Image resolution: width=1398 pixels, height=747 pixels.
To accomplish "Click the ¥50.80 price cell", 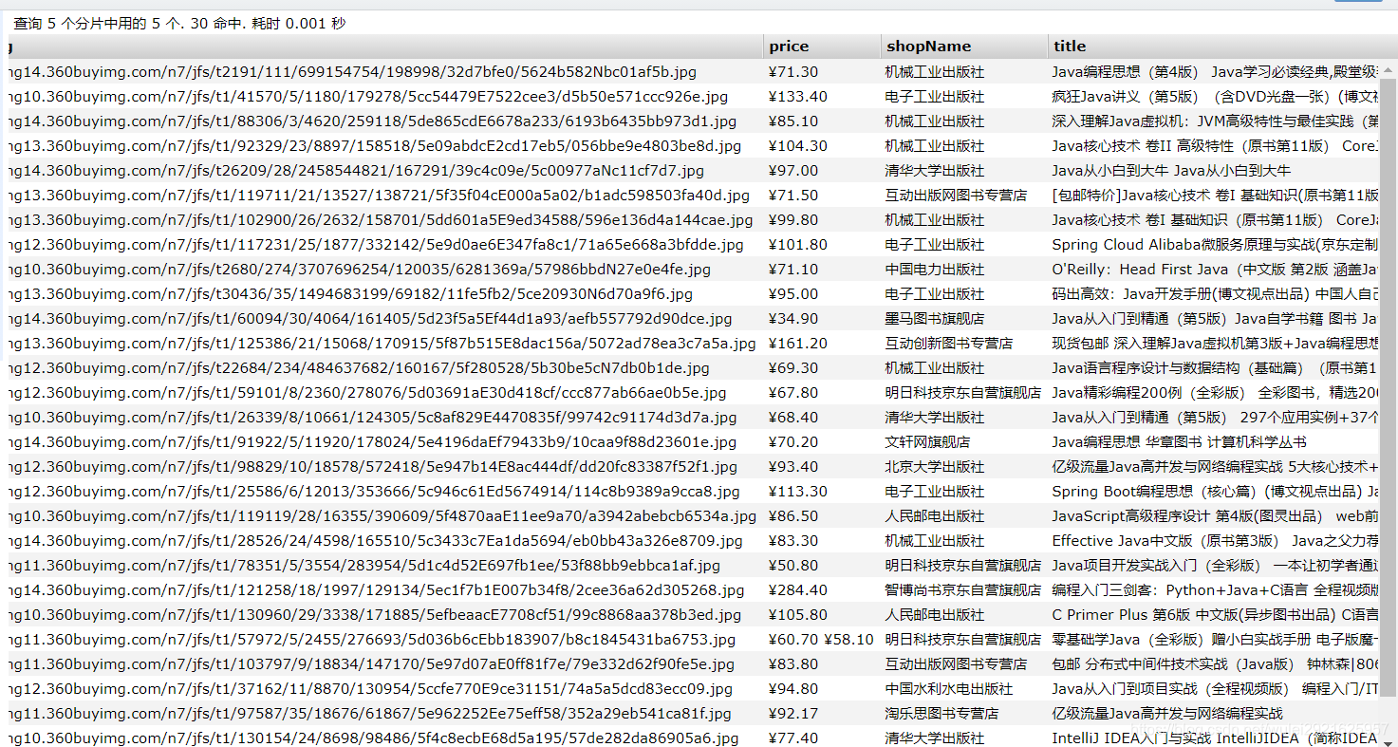I will [x=793, y=566].
